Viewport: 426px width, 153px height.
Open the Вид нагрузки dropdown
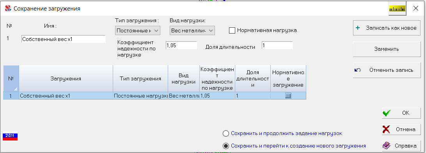pos(192,30)
